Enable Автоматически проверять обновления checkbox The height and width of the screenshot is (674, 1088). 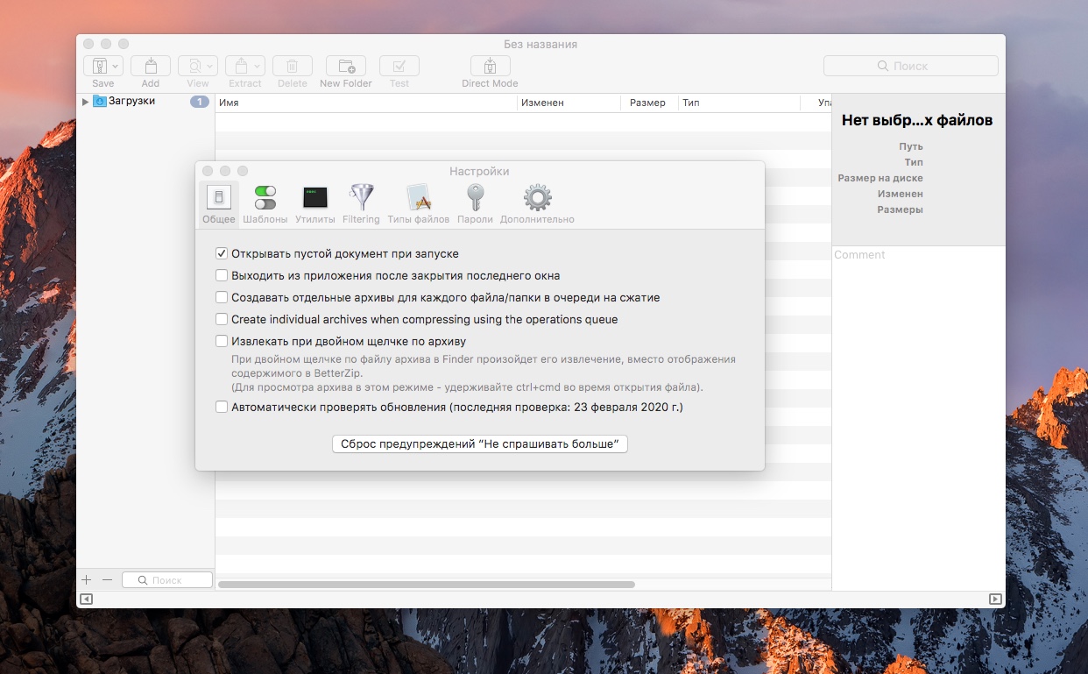coord(222,408)
